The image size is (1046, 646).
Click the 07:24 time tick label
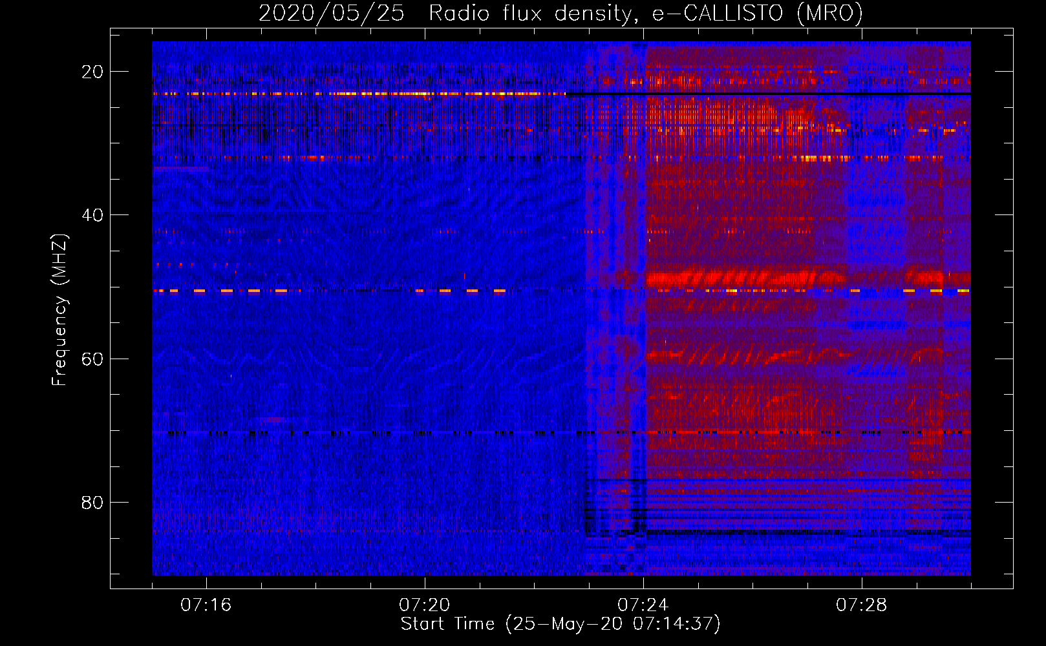(x=643, y=605)
